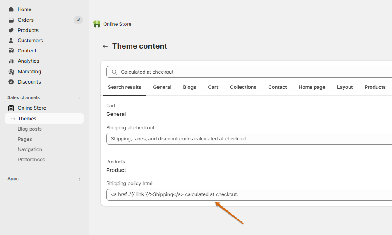392x235 pixels.
Task: Open Blog posts under Online Store
Action: [30, 129]
